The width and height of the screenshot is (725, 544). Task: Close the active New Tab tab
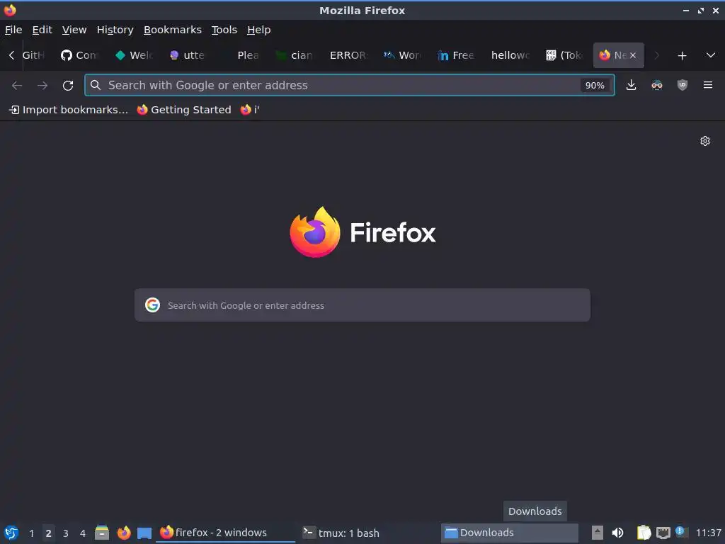[633, 55]
